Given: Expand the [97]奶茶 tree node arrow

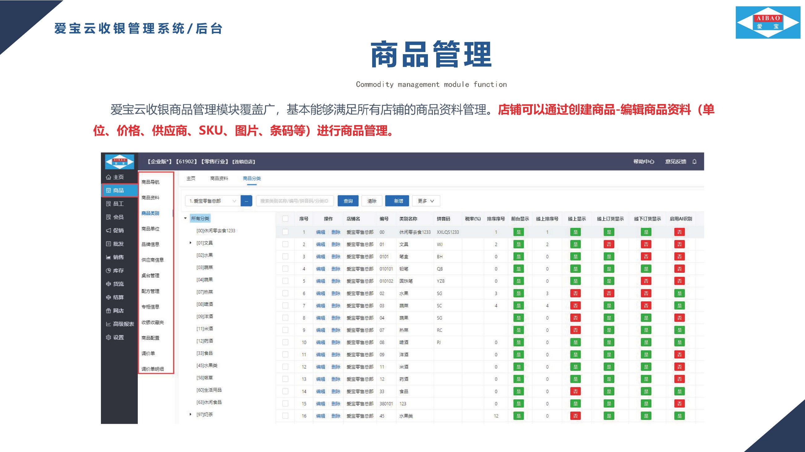Looking at the screenshot, I should coord(190,414).
